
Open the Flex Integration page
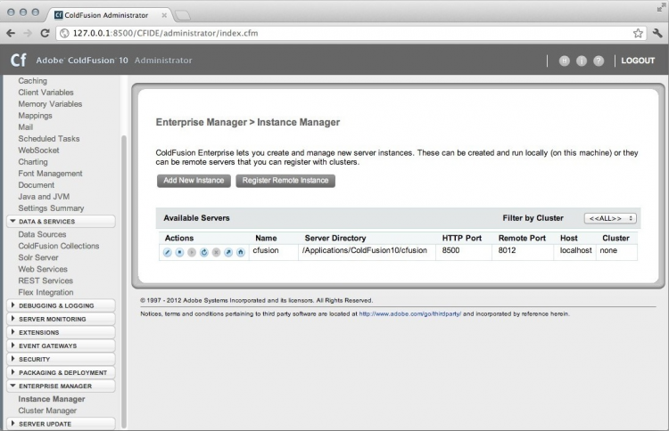pos(45,293)
